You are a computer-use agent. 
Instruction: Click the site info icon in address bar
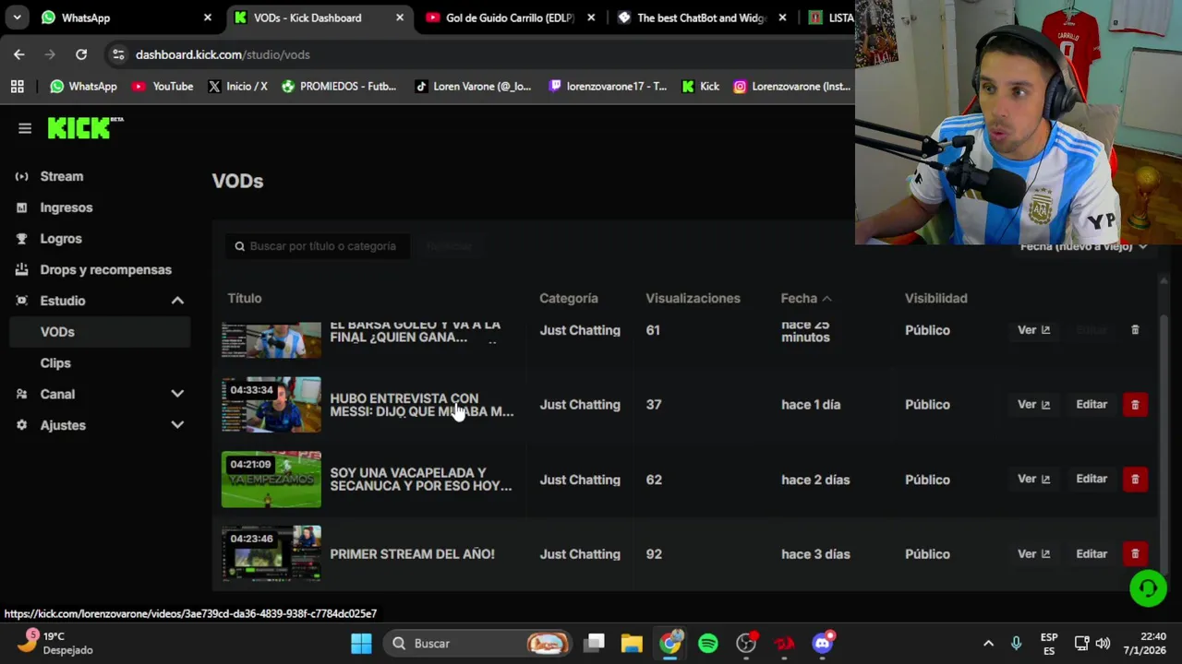click(118, 54)
